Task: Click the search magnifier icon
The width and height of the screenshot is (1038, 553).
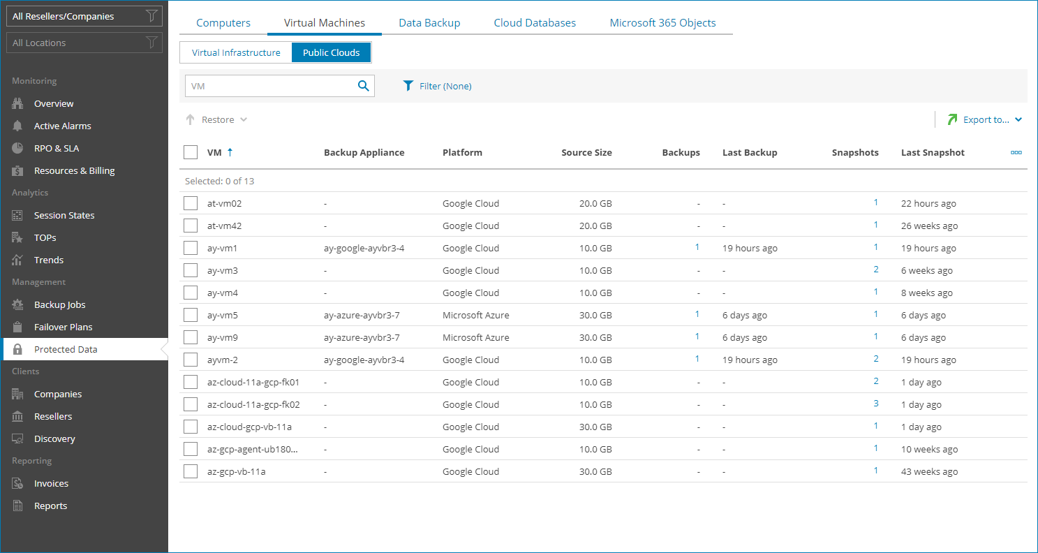Action: point(363,86)
